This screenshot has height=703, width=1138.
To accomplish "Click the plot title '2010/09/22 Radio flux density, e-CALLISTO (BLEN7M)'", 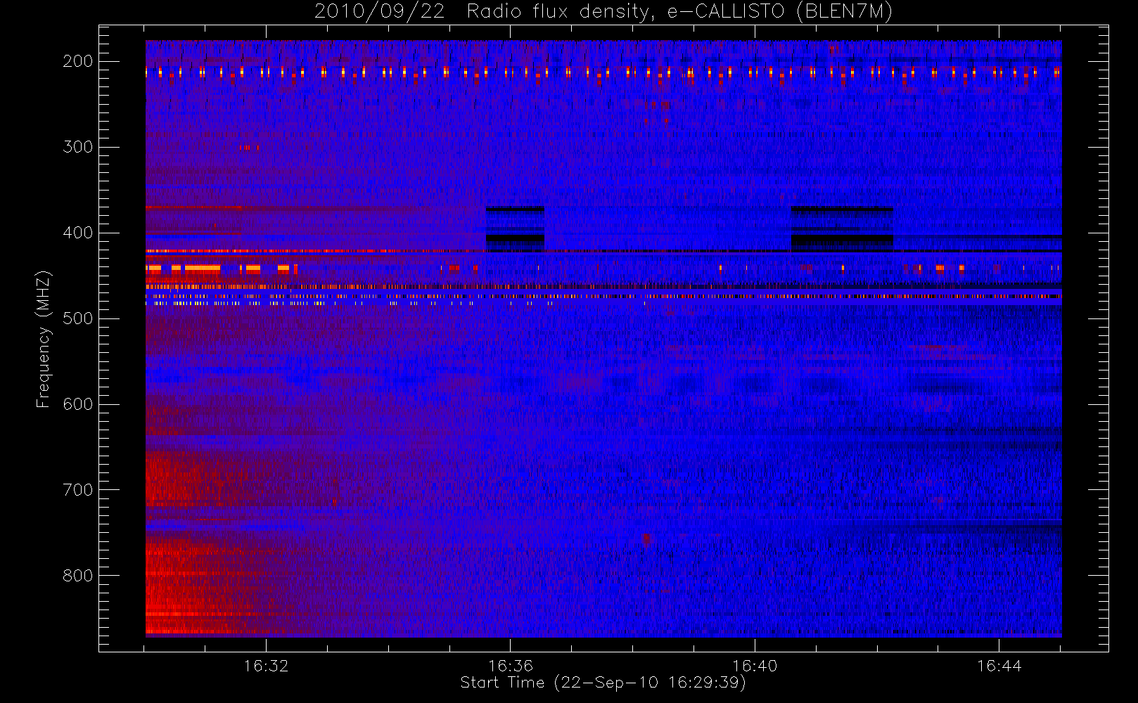I will point(603,12).
